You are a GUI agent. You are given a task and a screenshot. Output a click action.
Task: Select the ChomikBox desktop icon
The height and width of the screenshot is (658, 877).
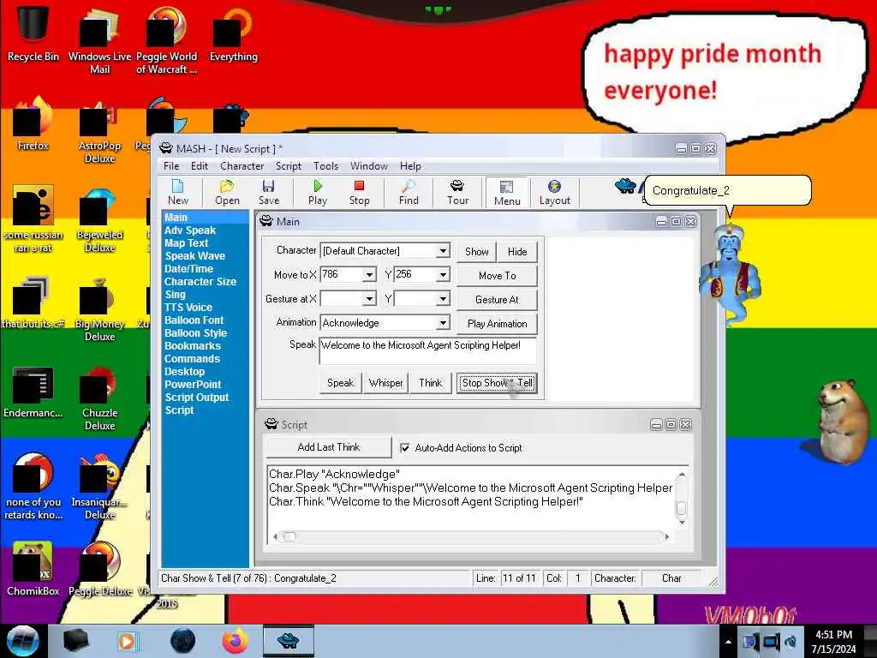(x=33, y=569)
